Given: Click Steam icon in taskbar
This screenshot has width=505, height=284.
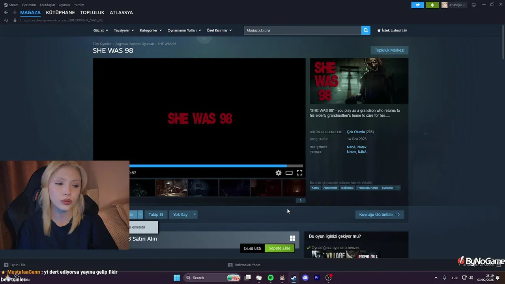Looking at the screenshot, I should (294, 278).
